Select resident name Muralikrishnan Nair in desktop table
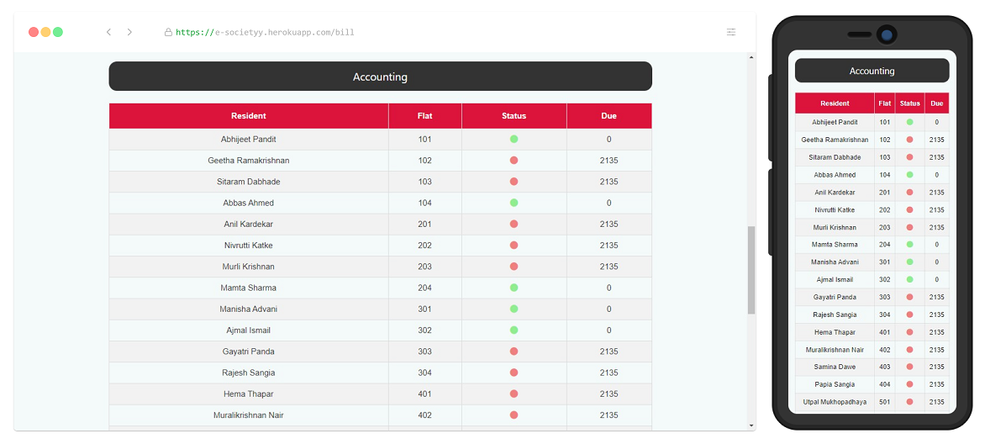 pyautogui.click(x=249, y=415)
